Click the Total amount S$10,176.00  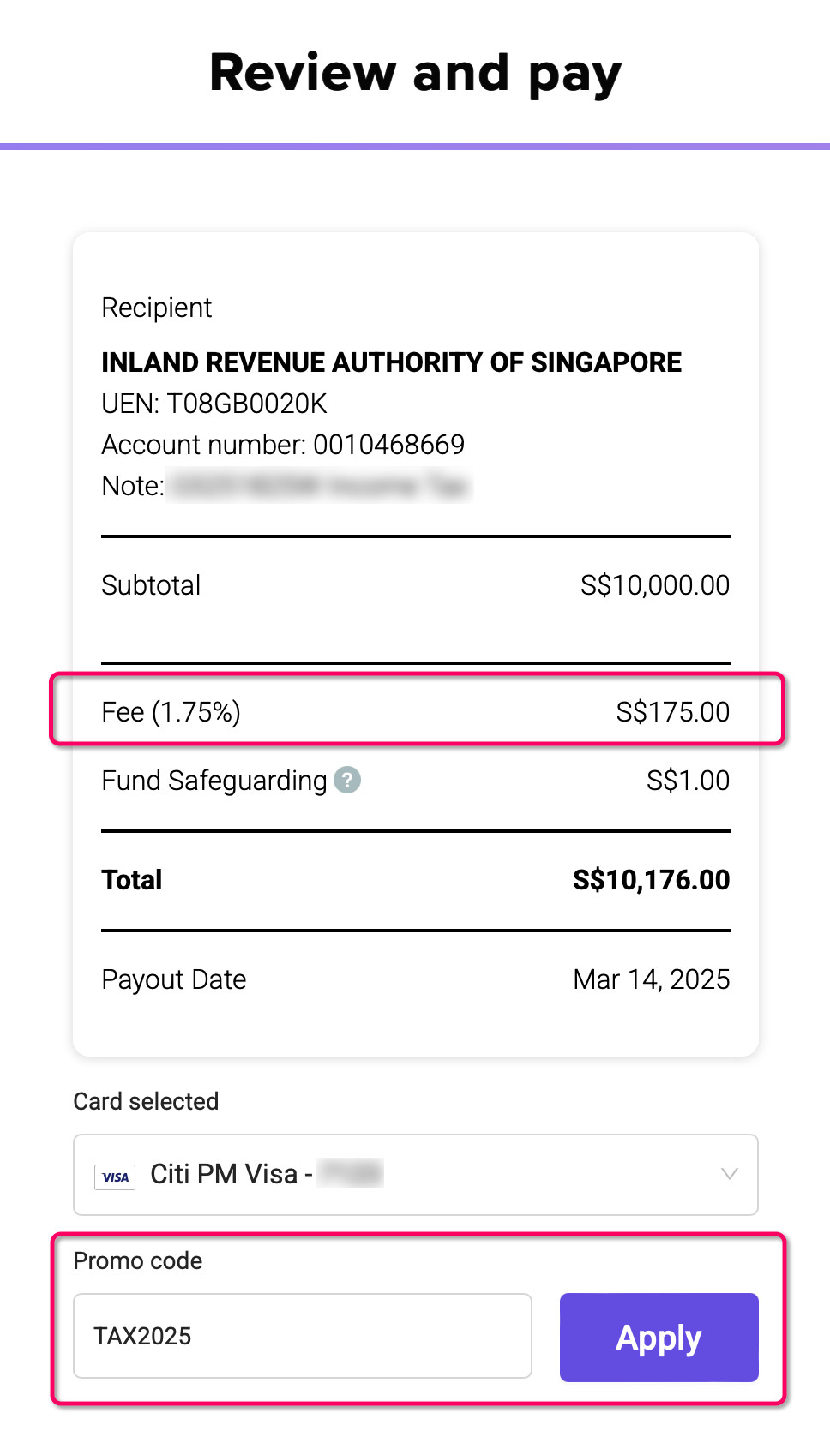point(651,880)
